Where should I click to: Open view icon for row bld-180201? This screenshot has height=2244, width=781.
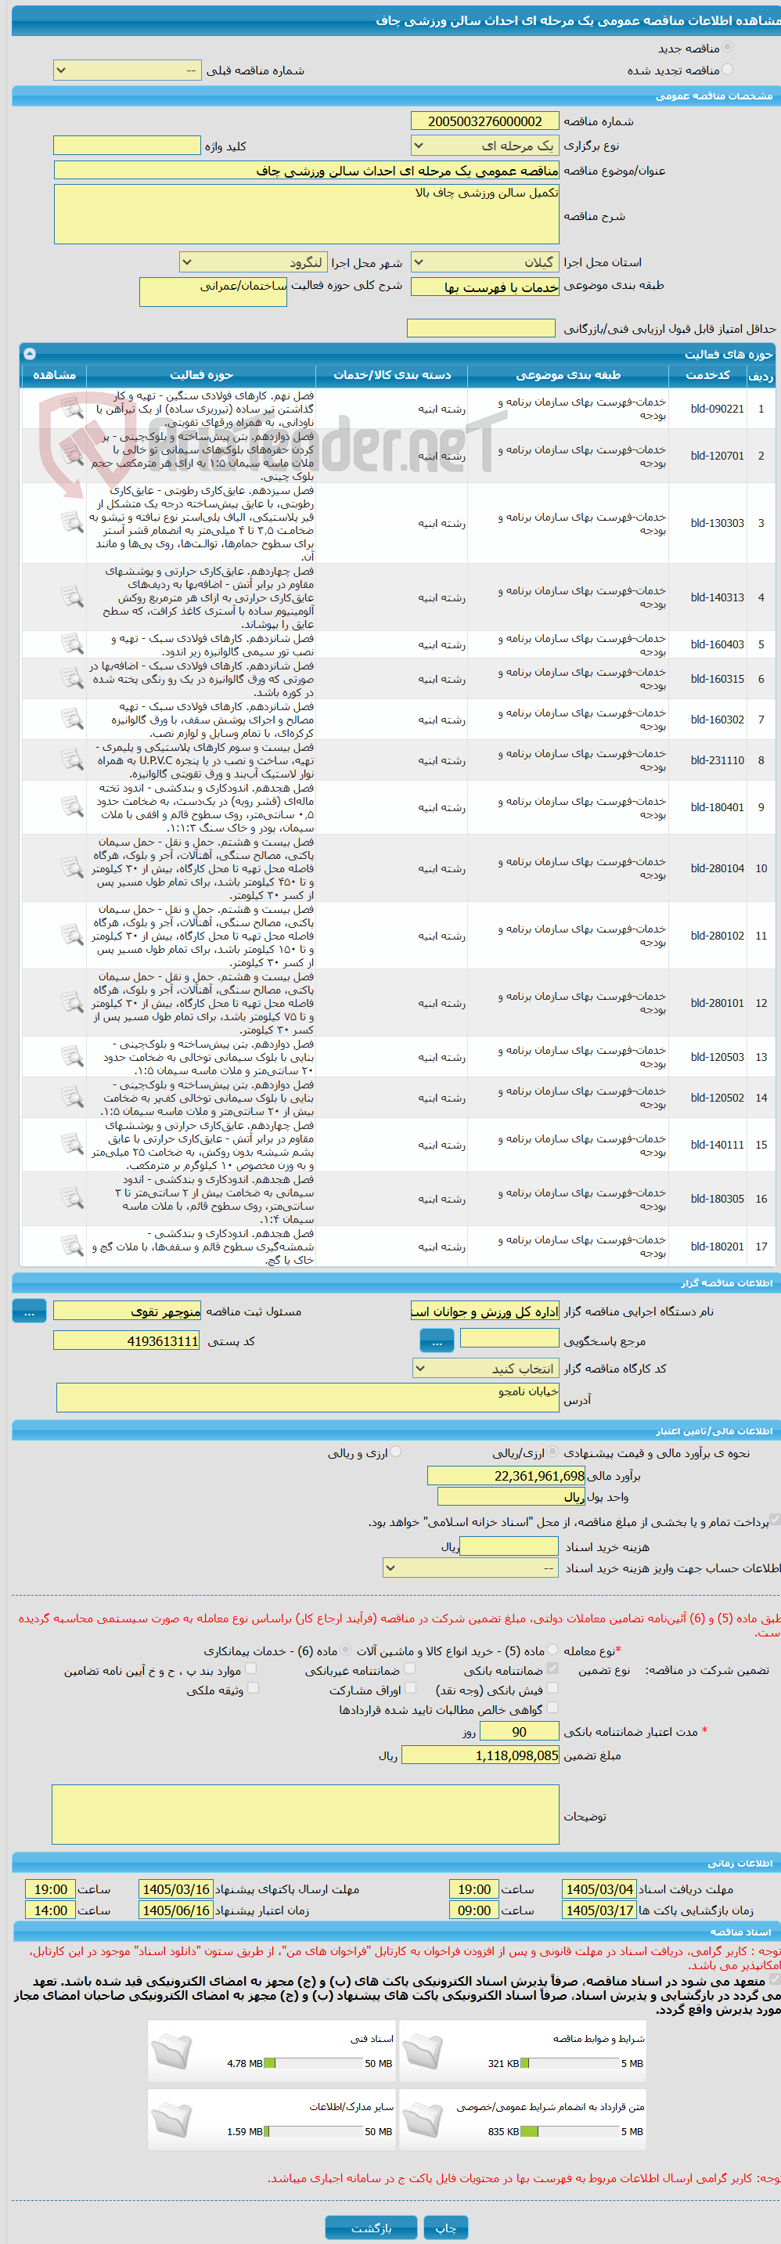[71, 1246]
